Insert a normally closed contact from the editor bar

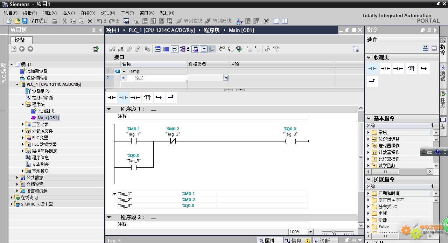pos(124,98)
